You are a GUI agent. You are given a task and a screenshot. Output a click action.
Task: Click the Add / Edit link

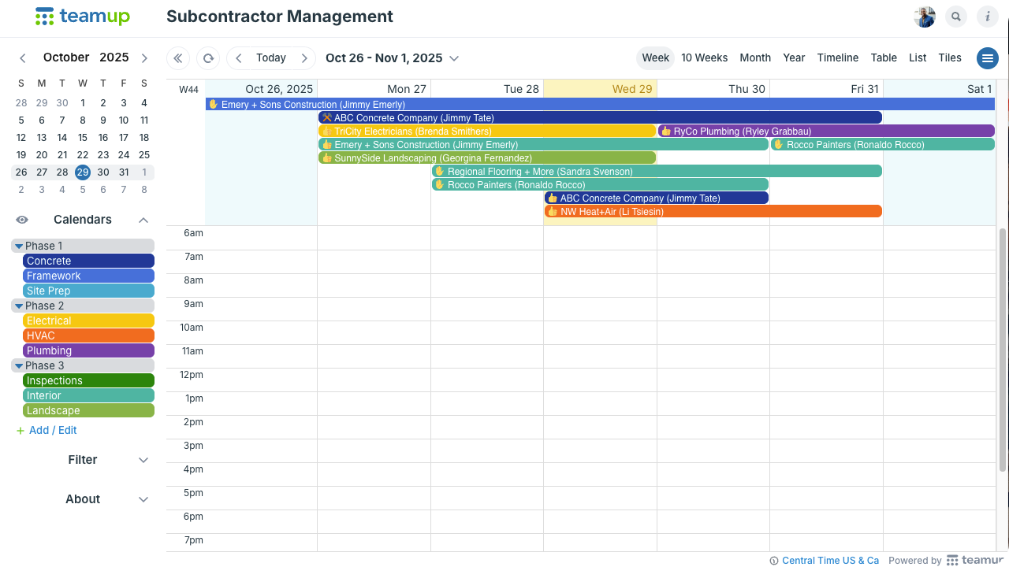coord(53,431)
